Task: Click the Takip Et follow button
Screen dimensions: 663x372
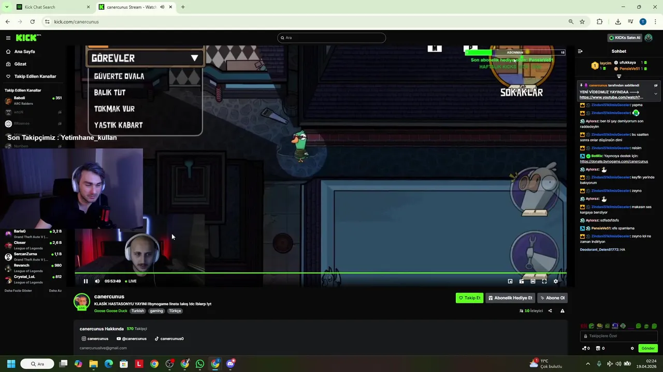Action: (469, 298)
